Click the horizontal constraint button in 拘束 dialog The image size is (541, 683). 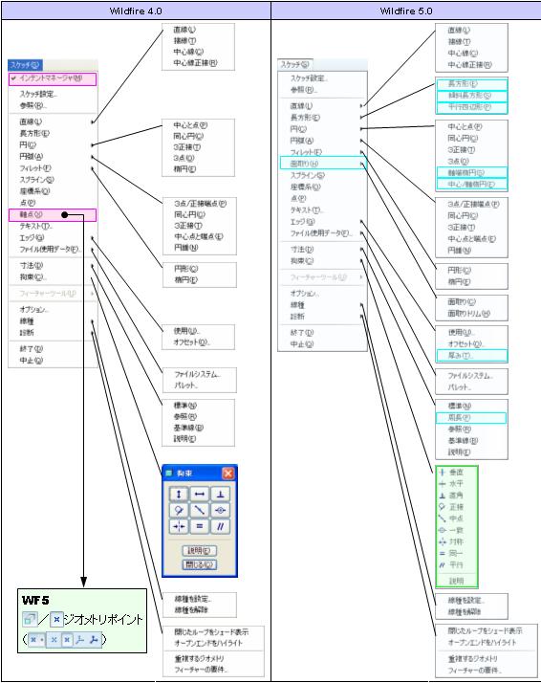point(200,494)
